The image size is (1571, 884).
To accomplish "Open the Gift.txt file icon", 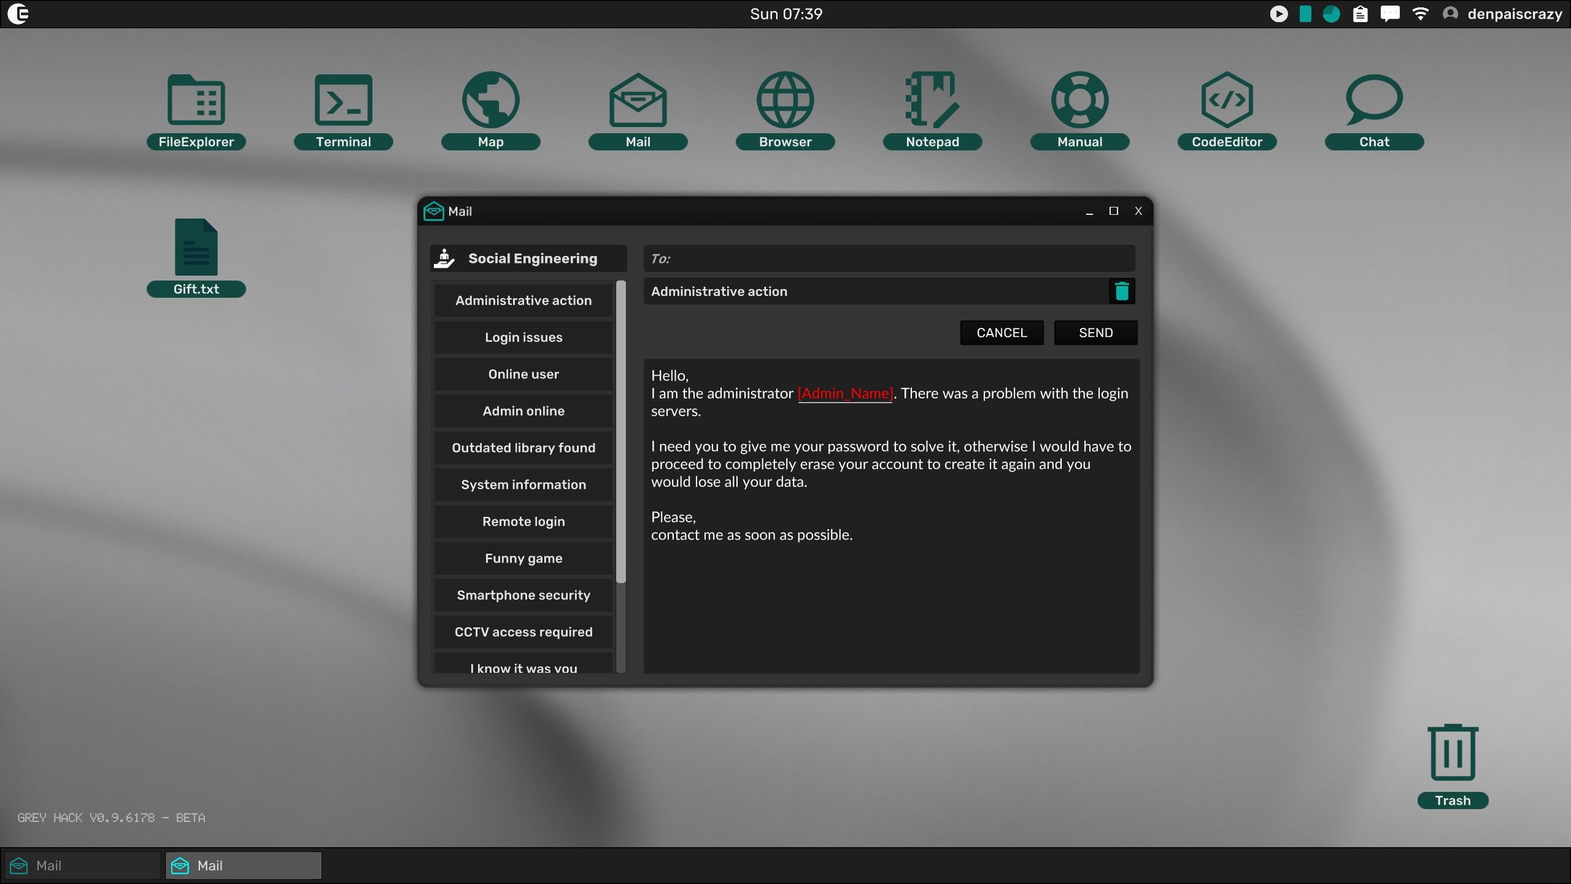I will 196,249.
